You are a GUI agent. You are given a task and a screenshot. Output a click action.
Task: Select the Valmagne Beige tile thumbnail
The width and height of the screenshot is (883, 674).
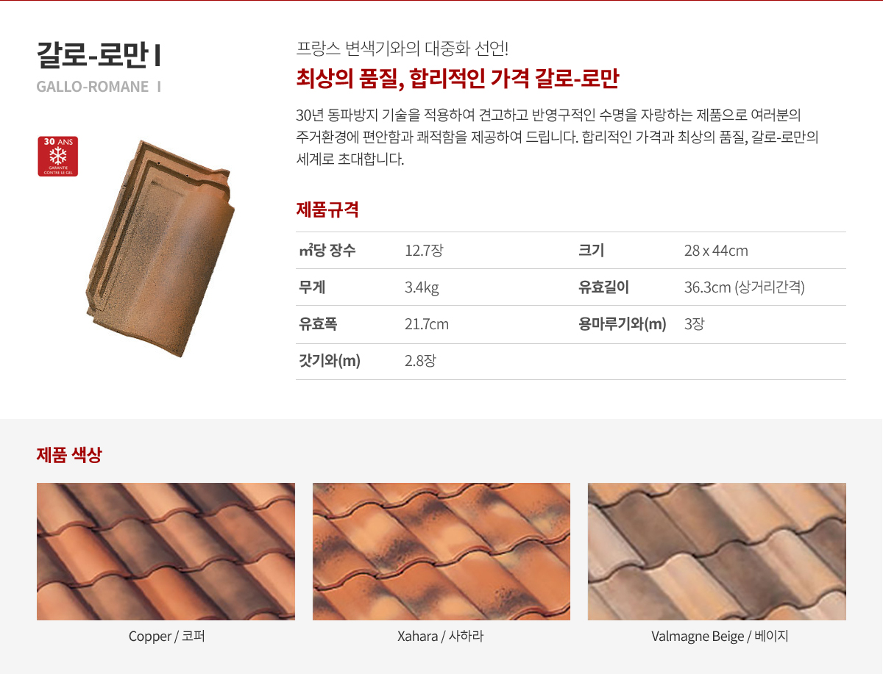click(x=717, y=551)
